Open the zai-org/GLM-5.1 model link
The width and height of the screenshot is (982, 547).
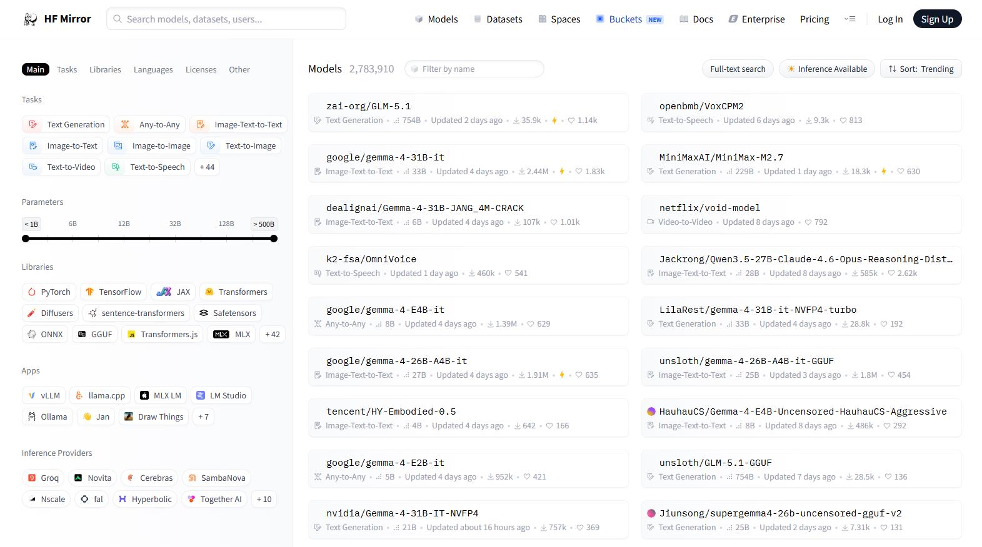pos(368,106)
